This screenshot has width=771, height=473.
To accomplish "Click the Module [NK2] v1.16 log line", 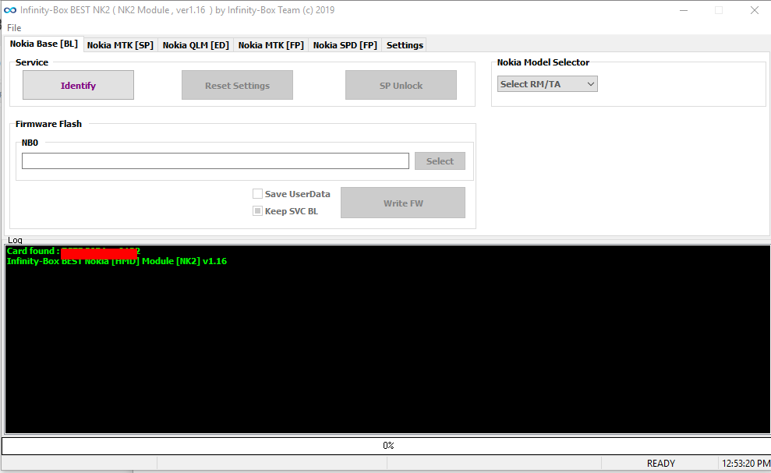I will pyautogui.click(x=117, y=261).
